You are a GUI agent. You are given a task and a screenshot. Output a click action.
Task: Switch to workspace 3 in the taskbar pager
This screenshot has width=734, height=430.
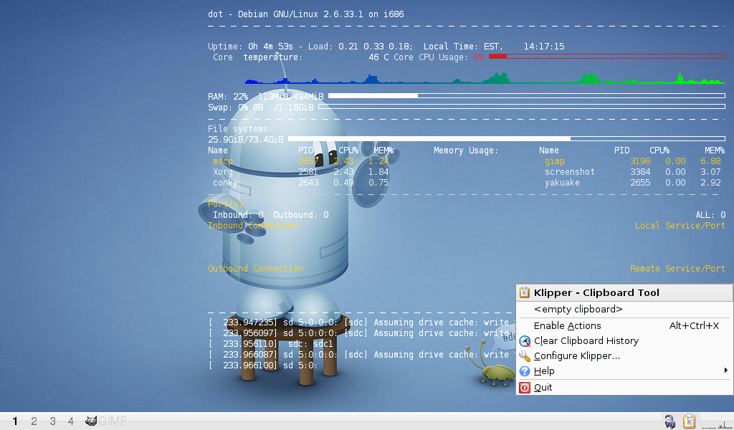click(52, 421)
